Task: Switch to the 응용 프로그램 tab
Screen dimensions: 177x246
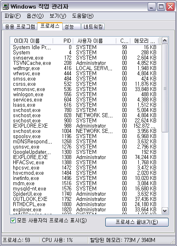Action: point(20,27)
